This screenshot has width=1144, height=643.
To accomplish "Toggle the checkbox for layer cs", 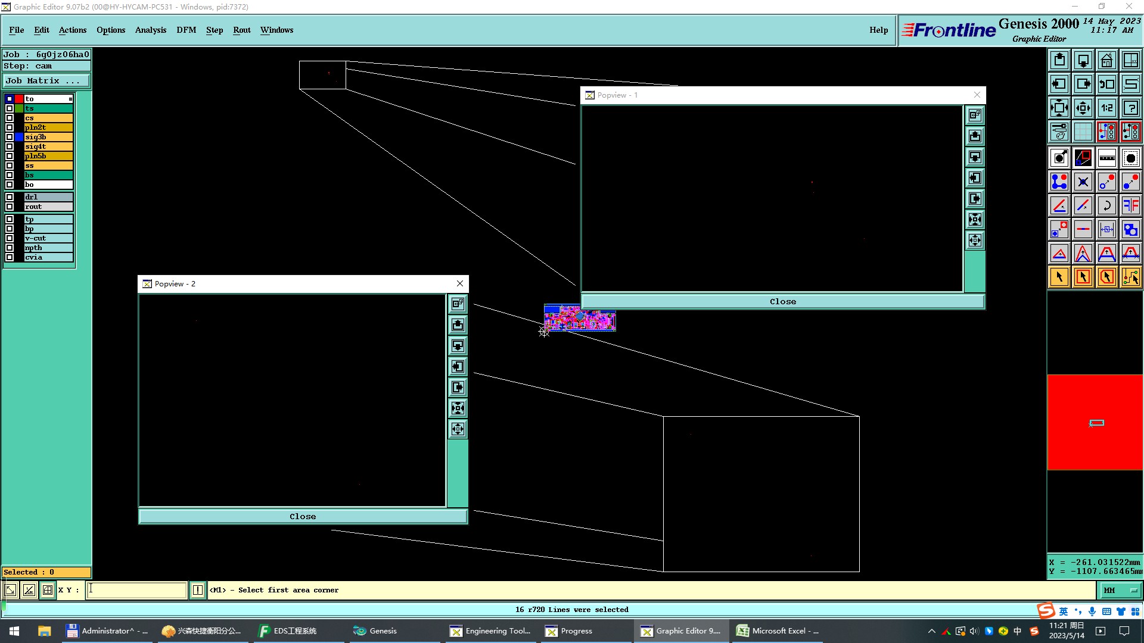I will coord(10,118).
